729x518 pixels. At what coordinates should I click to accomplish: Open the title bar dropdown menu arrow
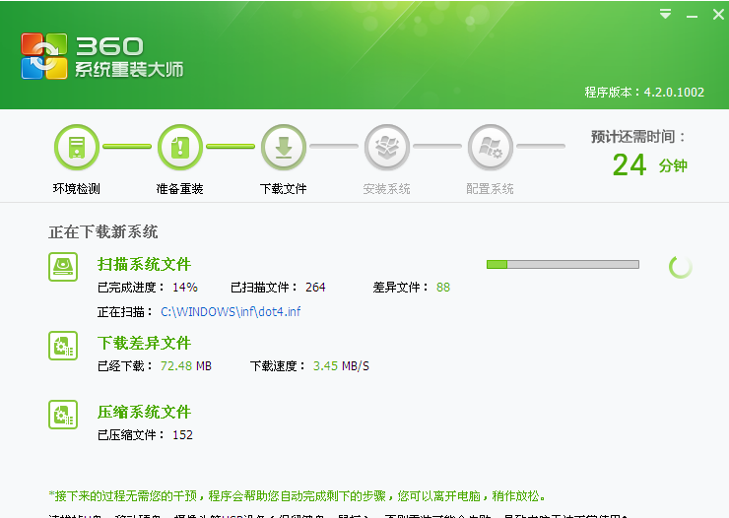point(665,14)
